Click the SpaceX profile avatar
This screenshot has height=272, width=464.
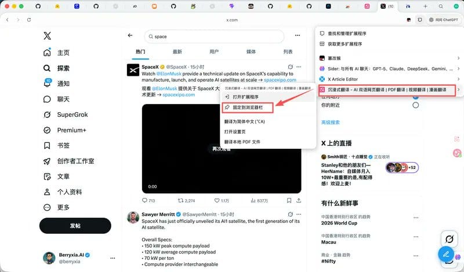point(133,70)
